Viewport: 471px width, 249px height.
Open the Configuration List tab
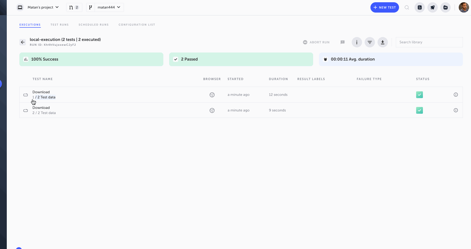pyautogui.click(x=137, y=24)
